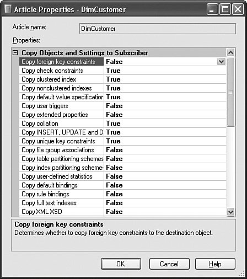Select the Copy extended properties row

(x=122, y=115)
